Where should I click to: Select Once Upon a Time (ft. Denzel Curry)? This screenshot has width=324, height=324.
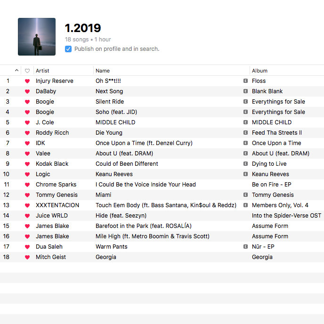[x=144, y=143]
